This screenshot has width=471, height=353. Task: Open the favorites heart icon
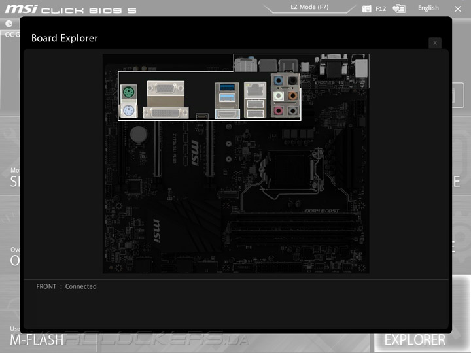click(x=399, y=8)
